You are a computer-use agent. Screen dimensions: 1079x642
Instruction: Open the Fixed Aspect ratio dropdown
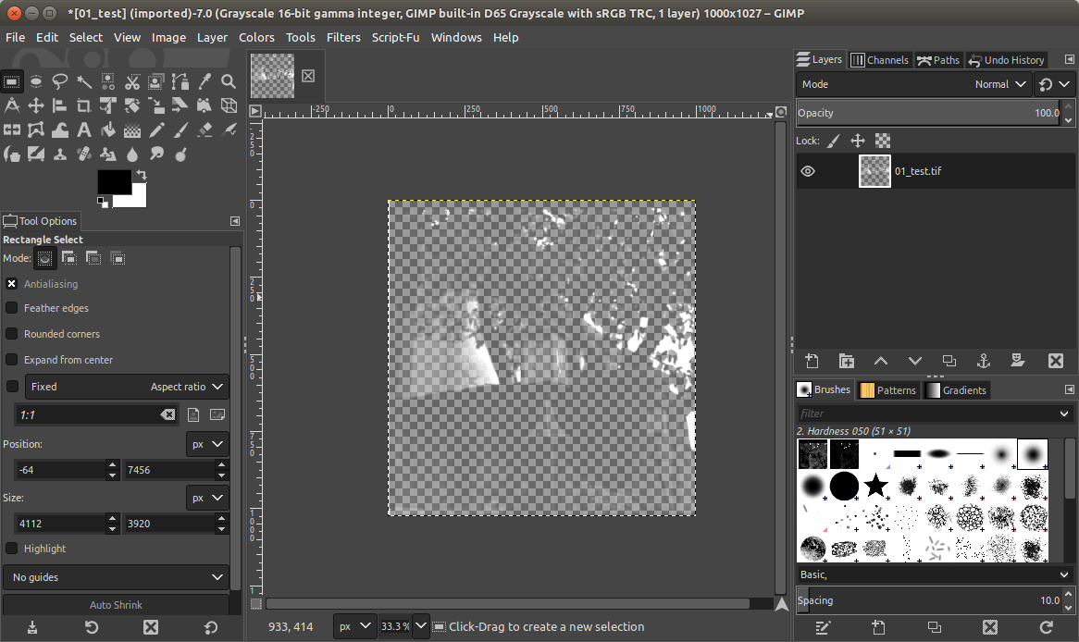[x=128, y=387]
